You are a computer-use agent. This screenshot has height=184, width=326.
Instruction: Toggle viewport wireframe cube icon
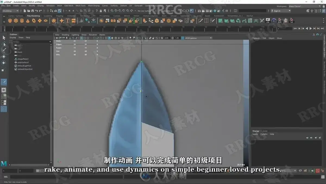click(106, 38)
